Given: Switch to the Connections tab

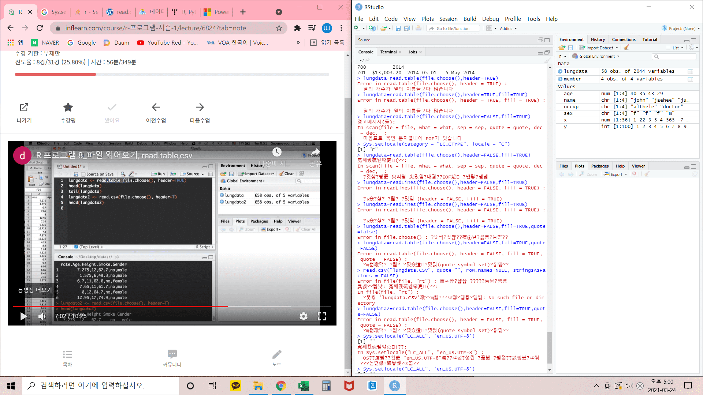Looking at the screenshot, I should [624, 39].
